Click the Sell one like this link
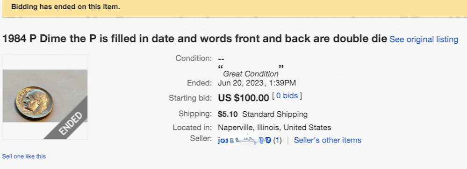 pos(24,156)
